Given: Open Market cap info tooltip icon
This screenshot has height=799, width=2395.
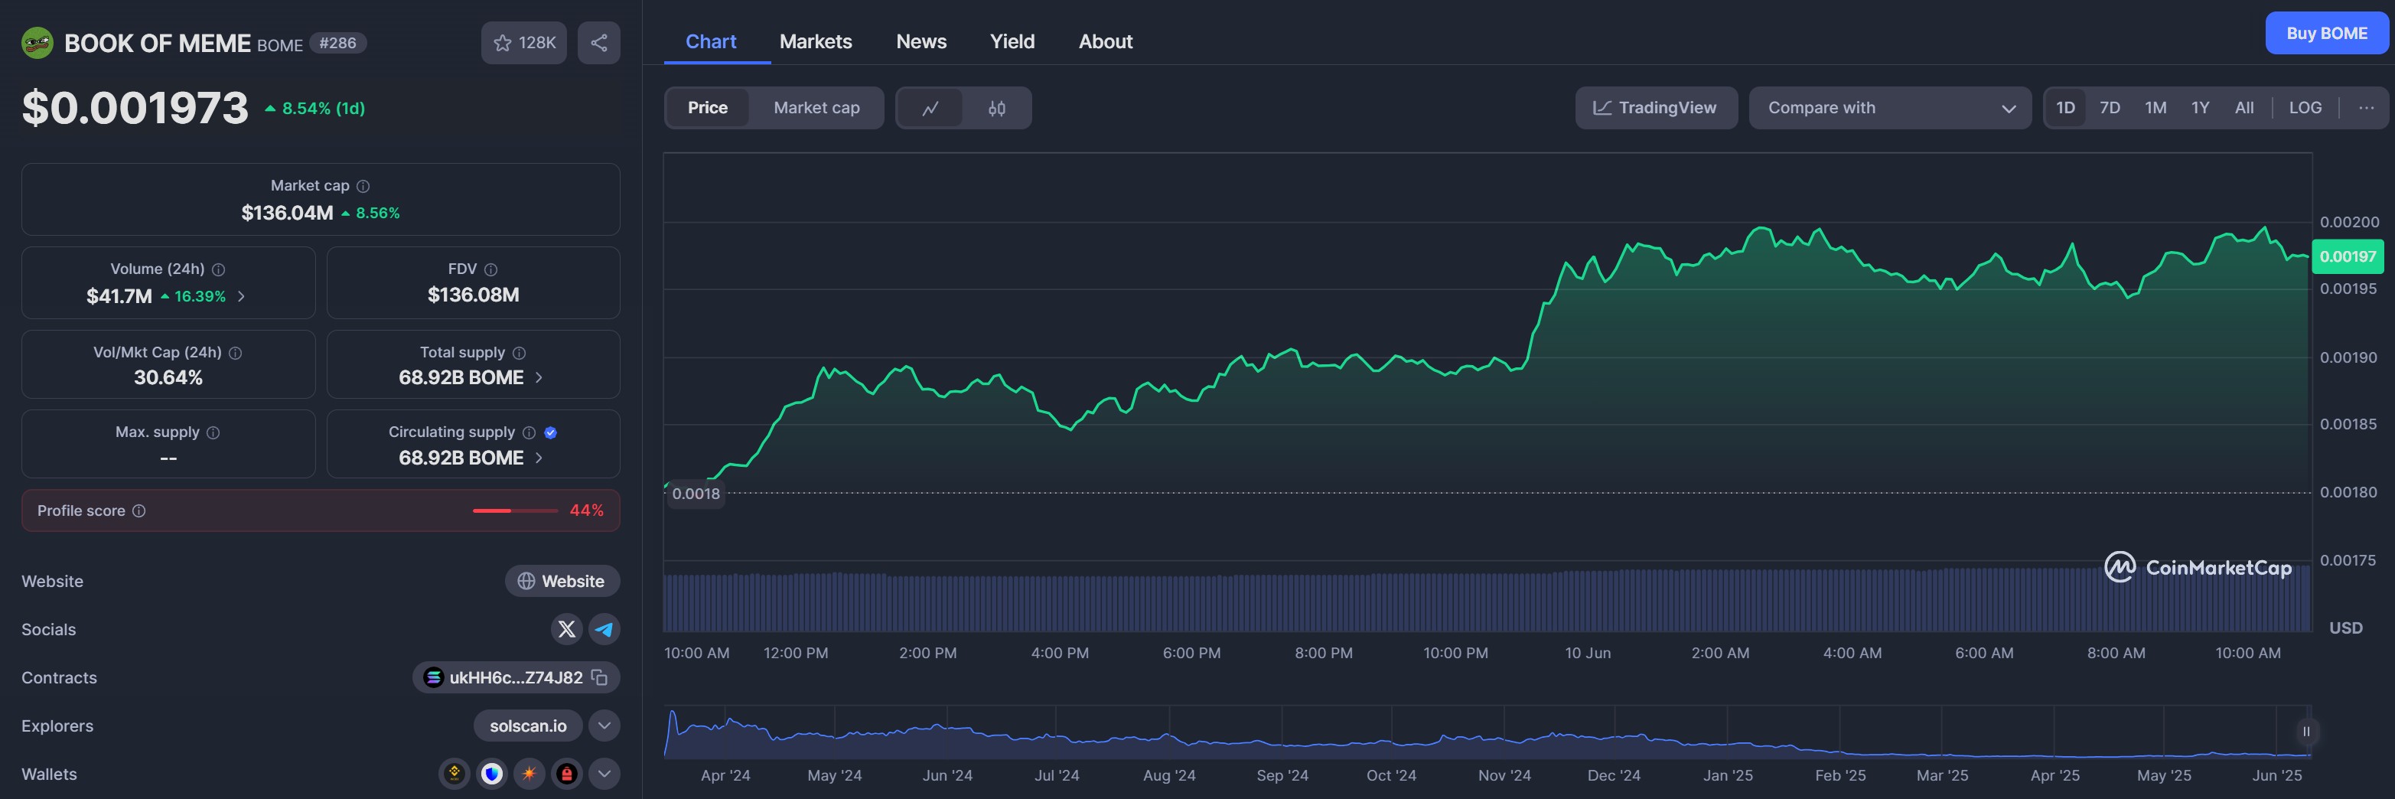Looking at the screenshot, I should [363, 186].
